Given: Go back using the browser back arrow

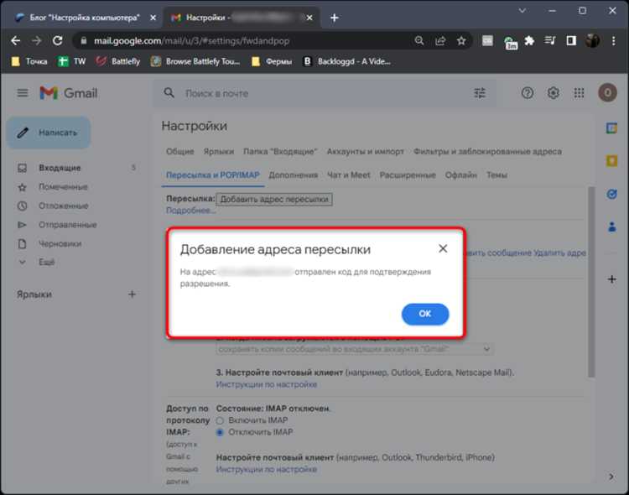Looking at the screenshot, I should coord(16,40).
